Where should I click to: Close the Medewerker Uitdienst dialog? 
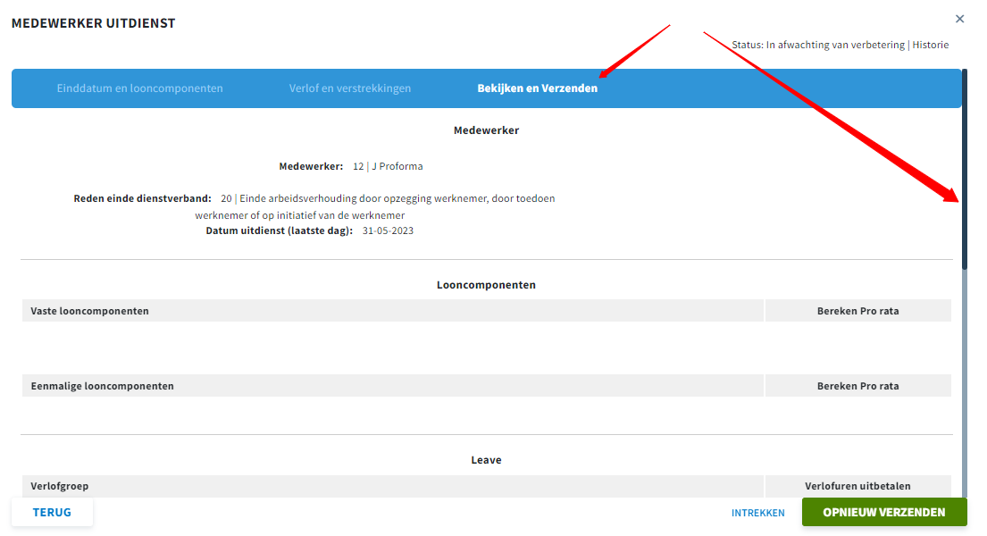pyautogui.click(x=959, y=19)
